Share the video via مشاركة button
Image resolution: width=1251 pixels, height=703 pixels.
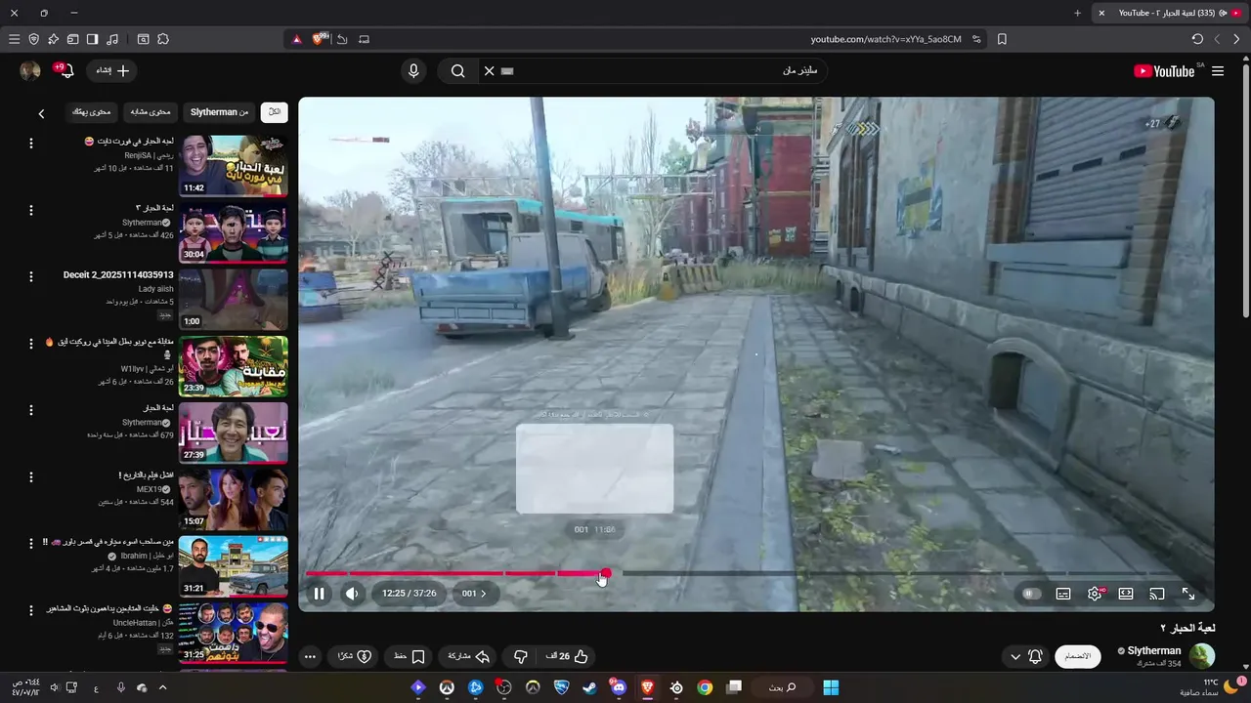coord(468,657)
